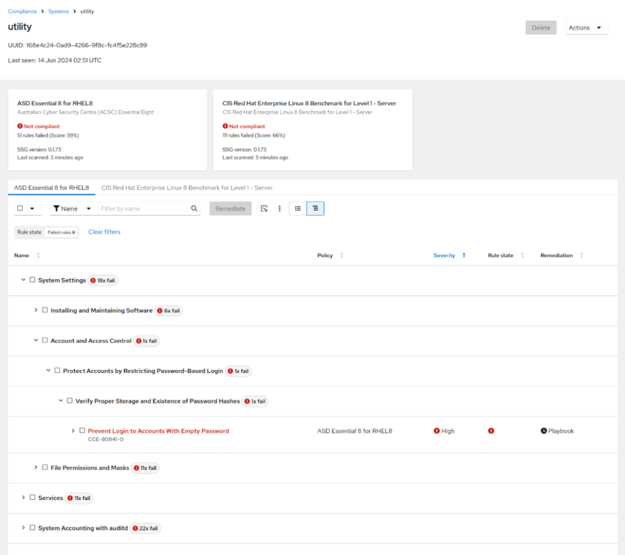The height and width of the screenshot is (555, 625).
Task: Click the Delete button
Action: coord(541,27)
